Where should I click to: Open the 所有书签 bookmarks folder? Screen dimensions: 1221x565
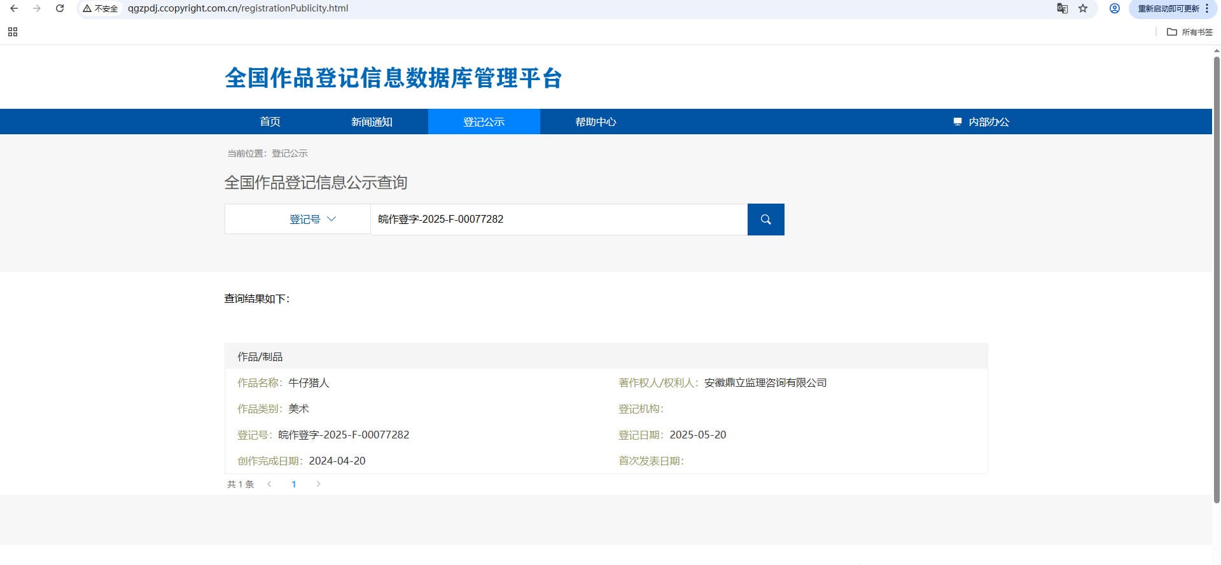coord(1190,32)
